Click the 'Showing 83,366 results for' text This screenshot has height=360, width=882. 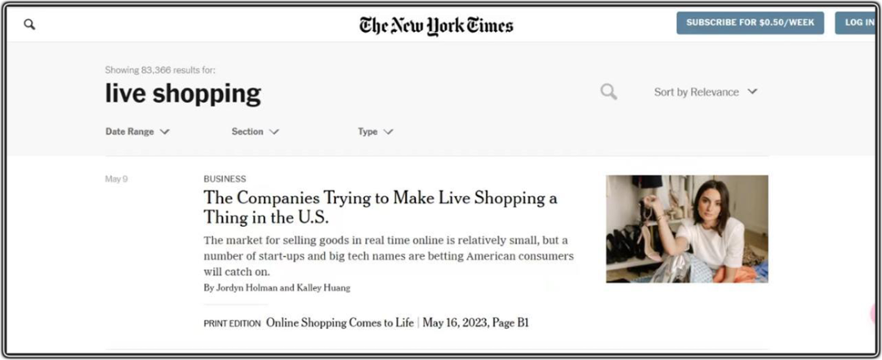[x=160, y=70]
